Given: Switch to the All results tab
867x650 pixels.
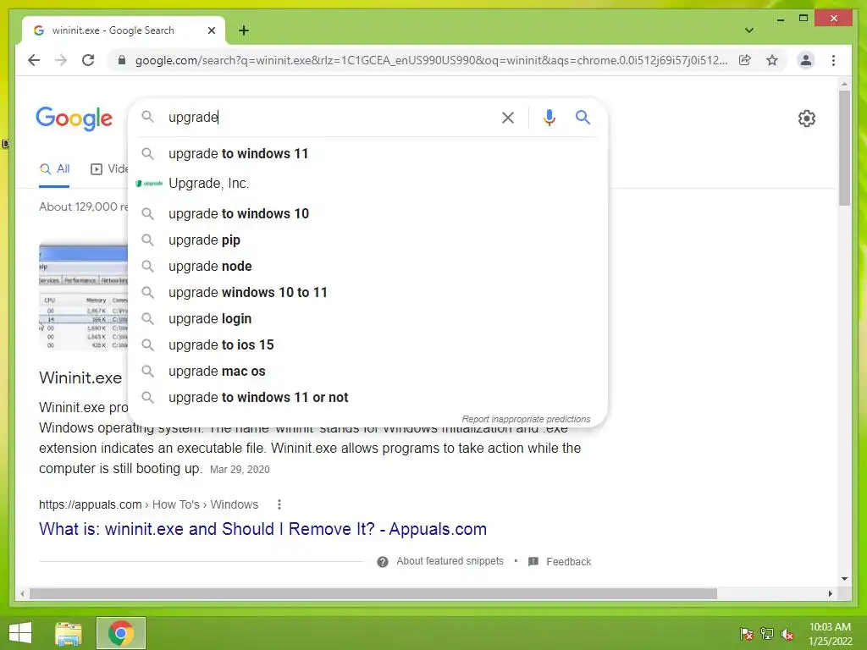Looking at the screenshot, I should pos(54,169).
